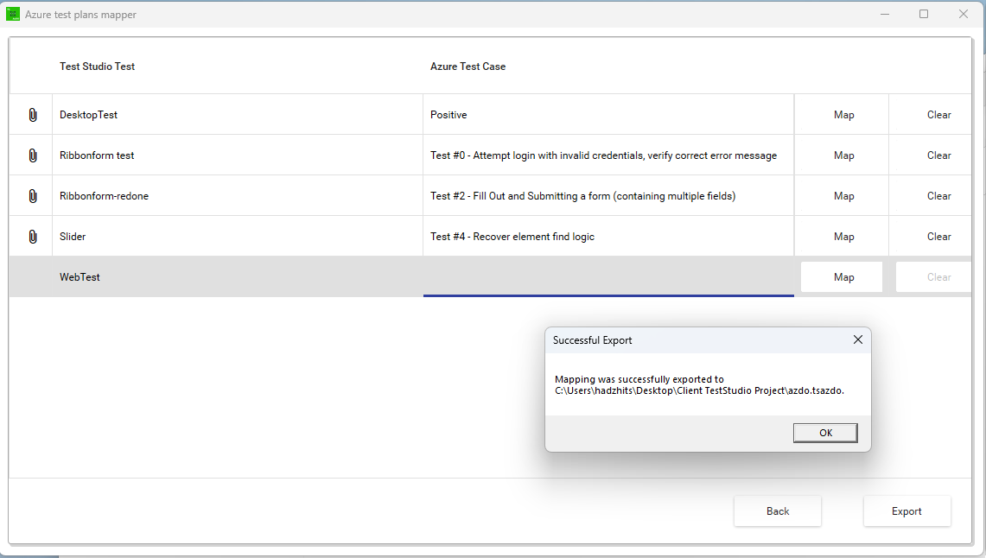The height and width of the screenshot is (558, 986).
Task: Maximize the Azure test plans mapper window
Action: point(924,14)
